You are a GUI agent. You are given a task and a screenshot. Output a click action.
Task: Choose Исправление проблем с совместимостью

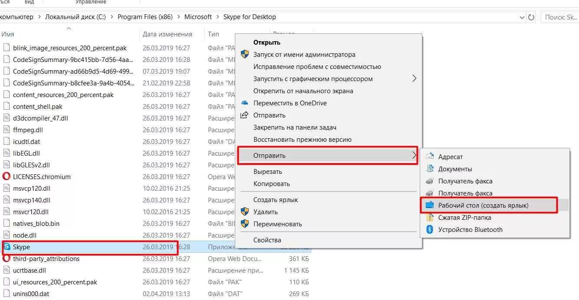[317, 67]
